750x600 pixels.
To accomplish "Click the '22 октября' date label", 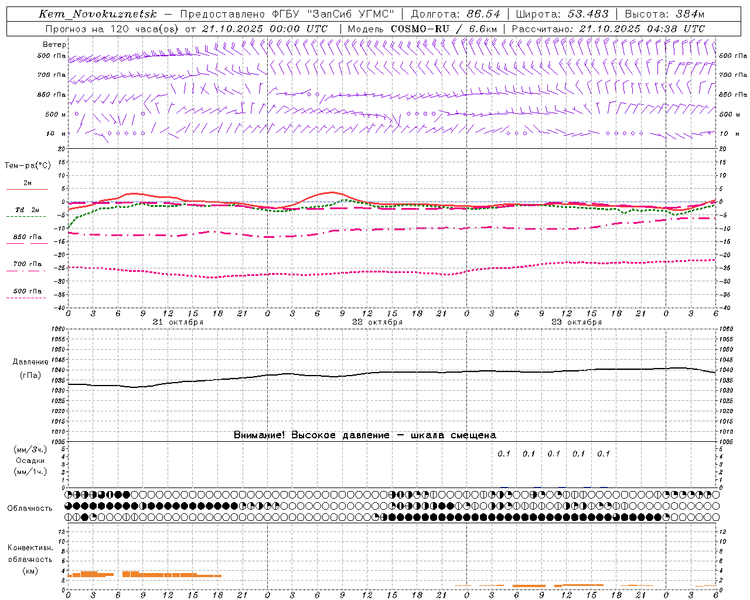I will tap(377, 322).
